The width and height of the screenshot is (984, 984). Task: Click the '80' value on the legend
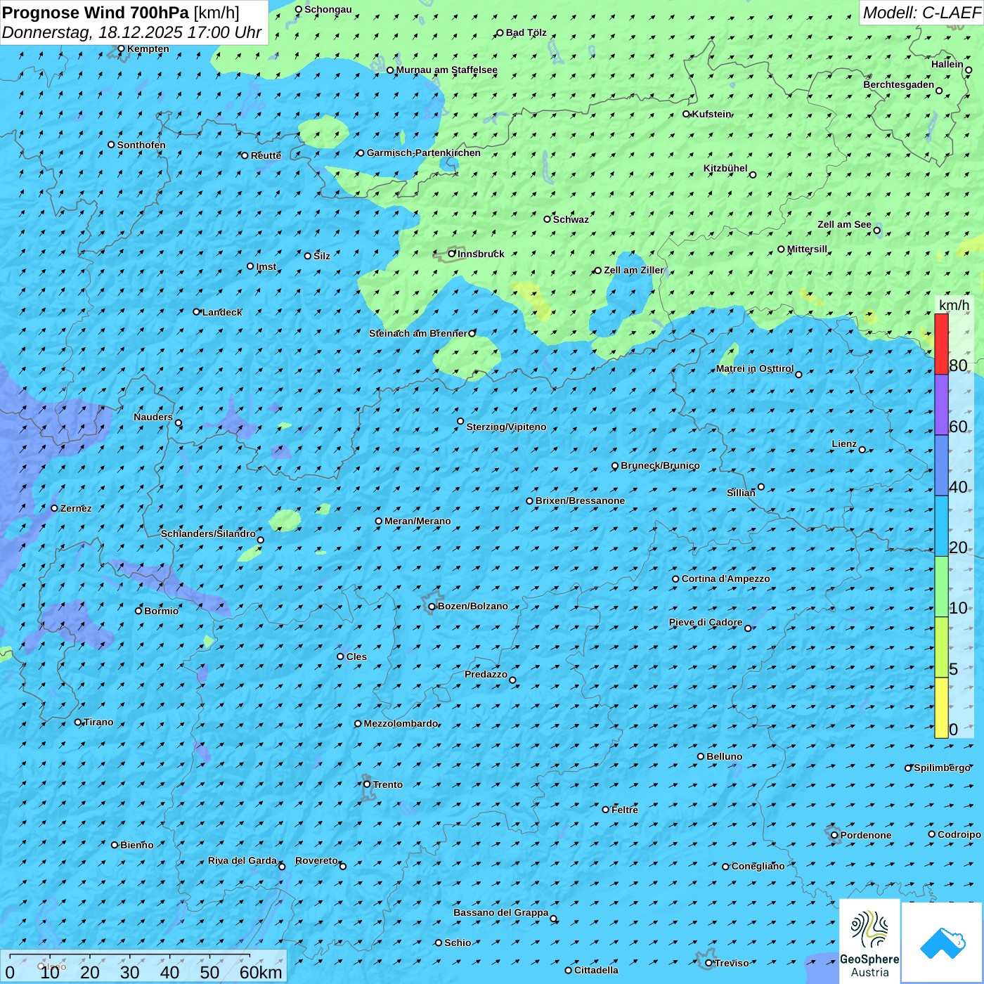click(958, 365)
